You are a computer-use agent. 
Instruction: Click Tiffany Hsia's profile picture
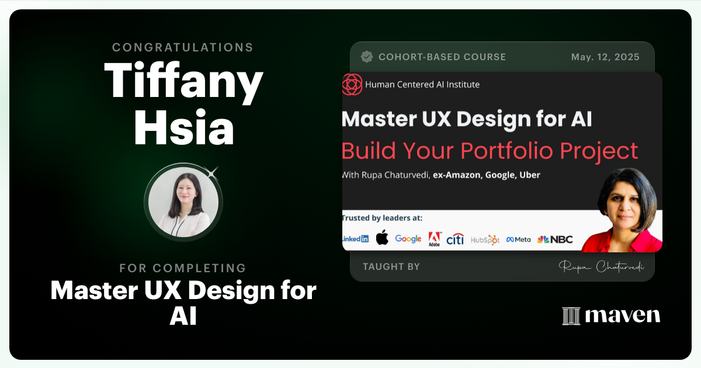183,202
